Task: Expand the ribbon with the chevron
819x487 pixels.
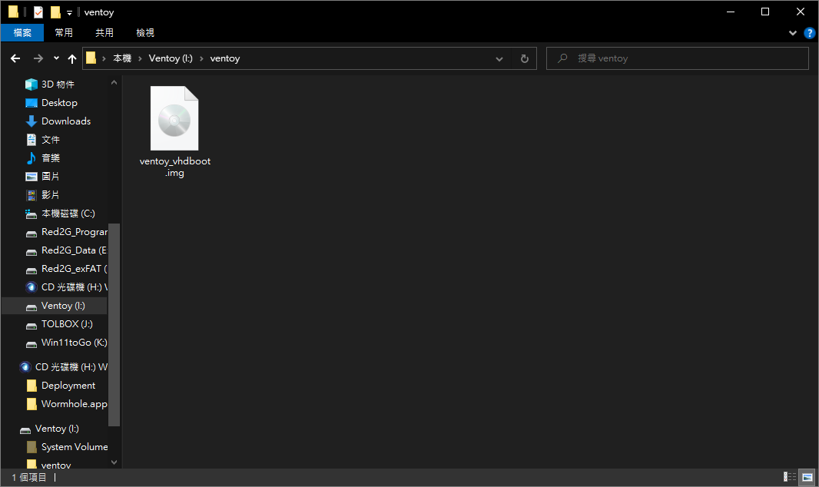Action: [x=793, y=33]
